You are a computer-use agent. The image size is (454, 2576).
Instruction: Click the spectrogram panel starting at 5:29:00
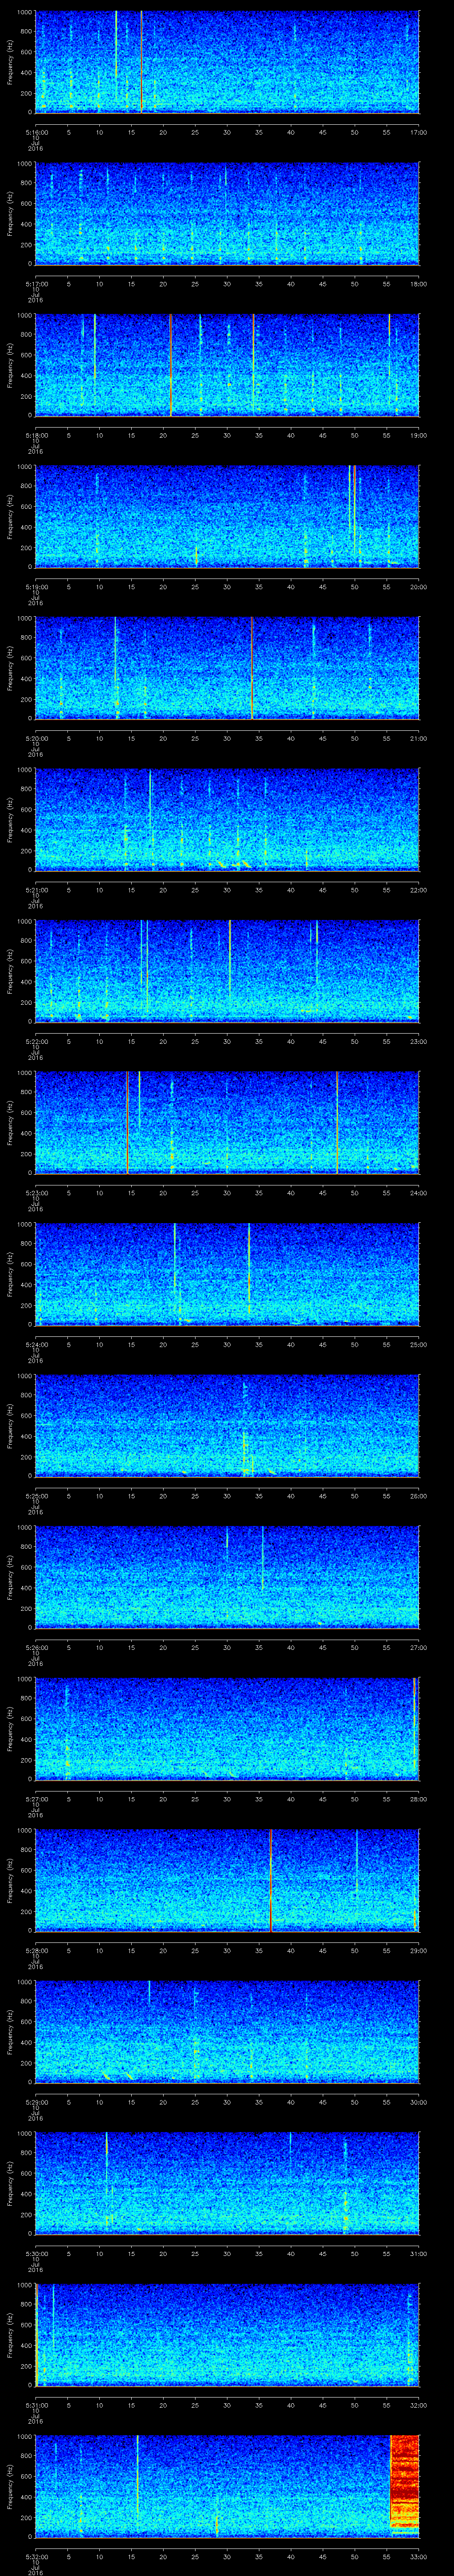(x=227, y=2032)
